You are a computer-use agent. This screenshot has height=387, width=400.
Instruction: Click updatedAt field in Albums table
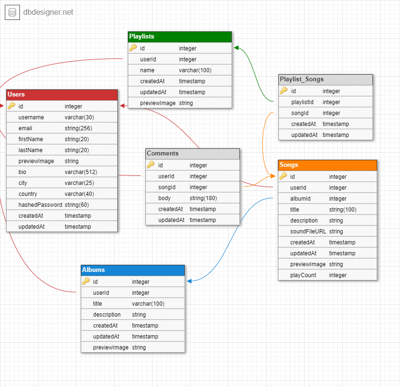pos(106,337)
